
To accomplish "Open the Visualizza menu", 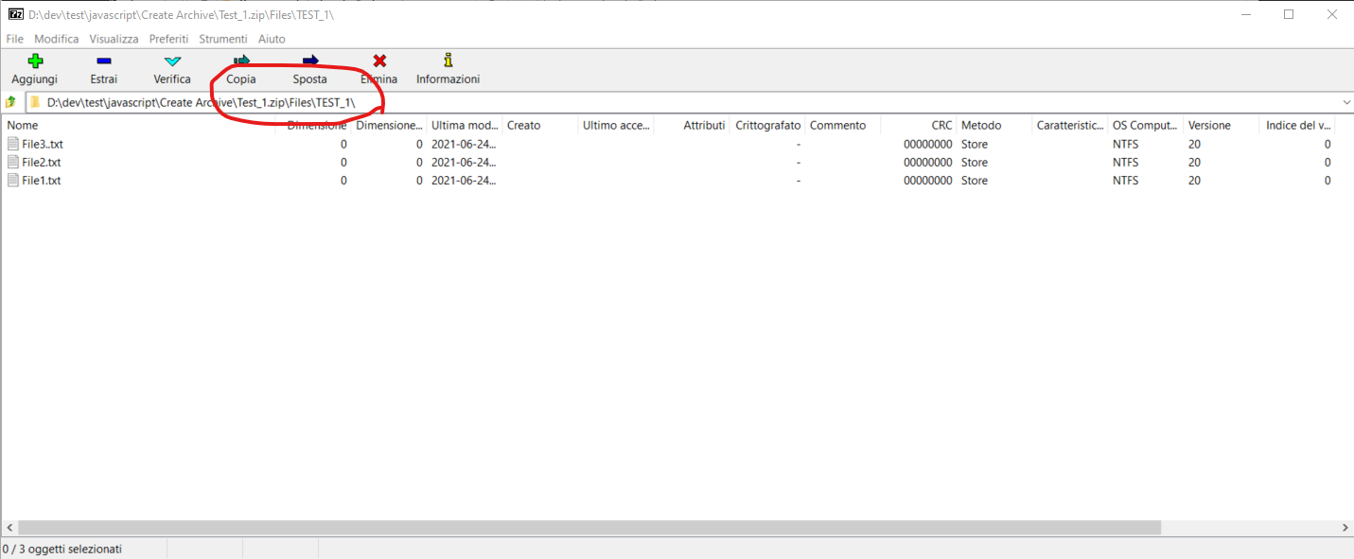I will tap(114, 39).
